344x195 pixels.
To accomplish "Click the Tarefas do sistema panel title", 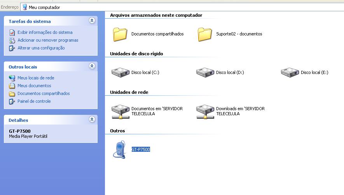I will [30, 21].
